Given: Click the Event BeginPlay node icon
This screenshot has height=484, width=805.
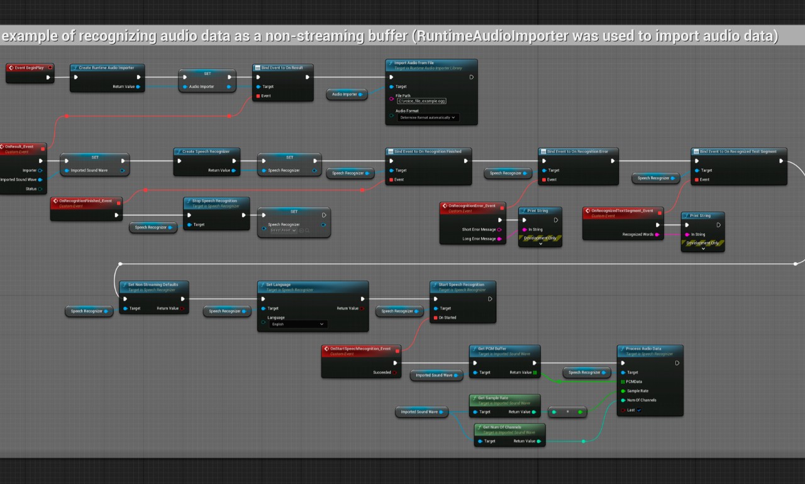Looking at the screenshot, I should click(11, 67).
